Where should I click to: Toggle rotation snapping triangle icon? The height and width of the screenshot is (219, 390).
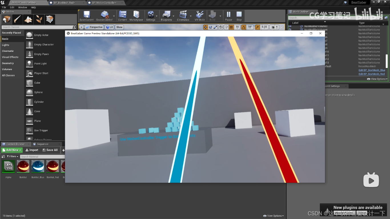(x=244, y=27)
